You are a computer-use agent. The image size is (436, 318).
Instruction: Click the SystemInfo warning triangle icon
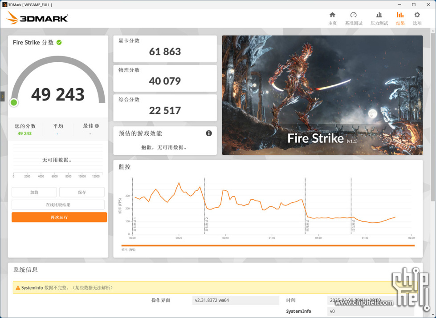coord(18,288)
